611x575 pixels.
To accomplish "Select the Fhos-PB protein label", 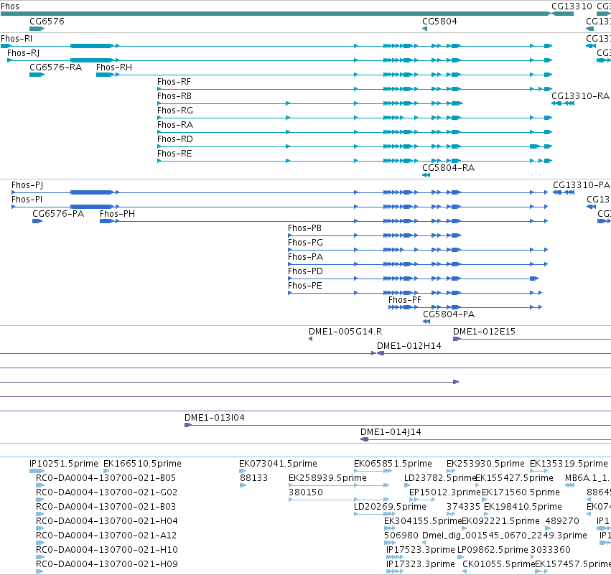I will (304, 228).
